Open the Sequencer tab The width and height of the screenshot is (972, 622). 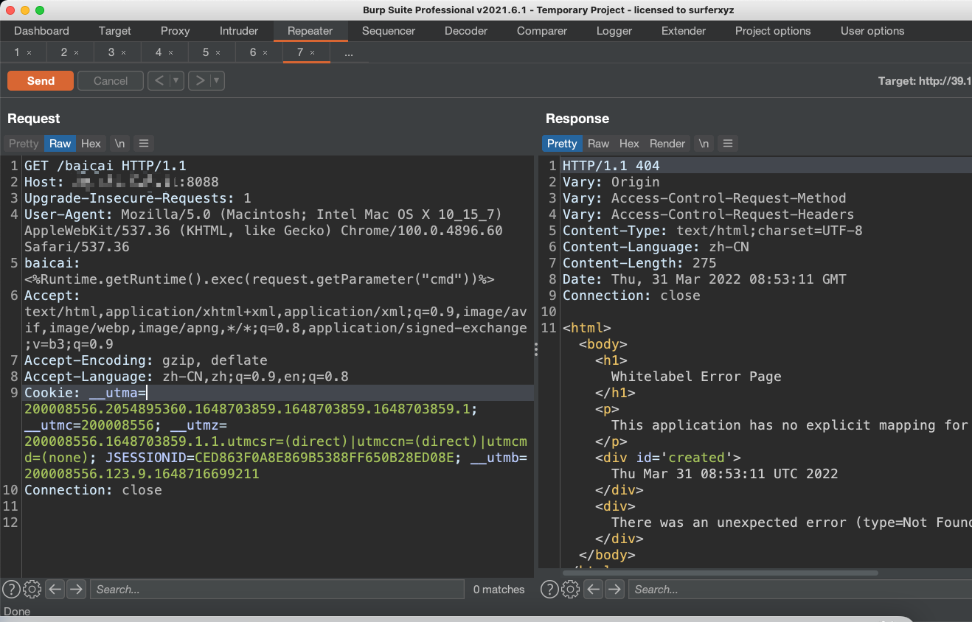tap(389, 31)
